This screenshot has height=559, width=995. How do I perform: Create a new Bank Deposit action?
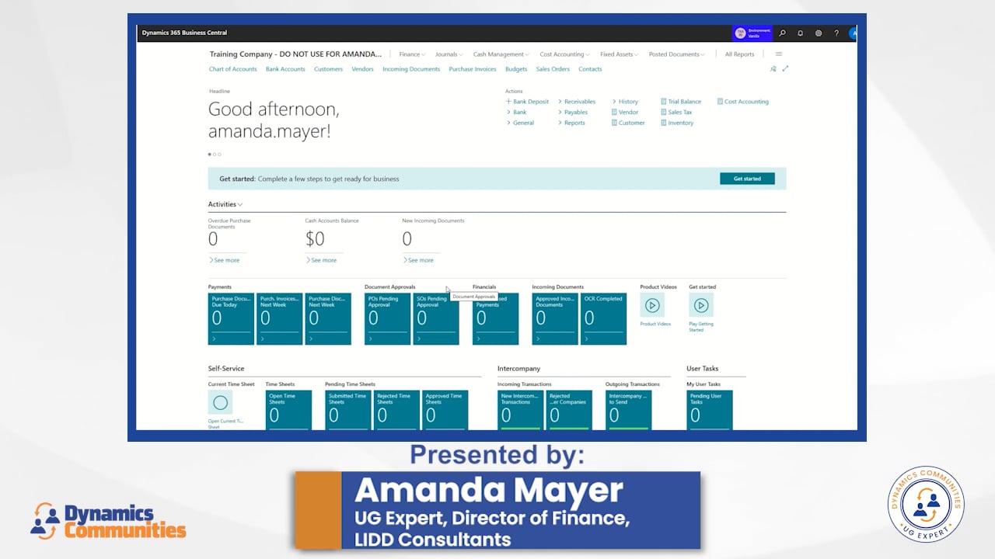click(x=527, y=102)
